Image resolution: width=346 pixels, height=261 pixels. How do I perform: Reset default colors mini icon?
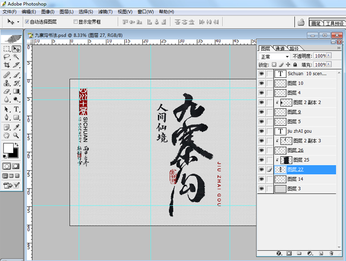click(x=4, y=157)
